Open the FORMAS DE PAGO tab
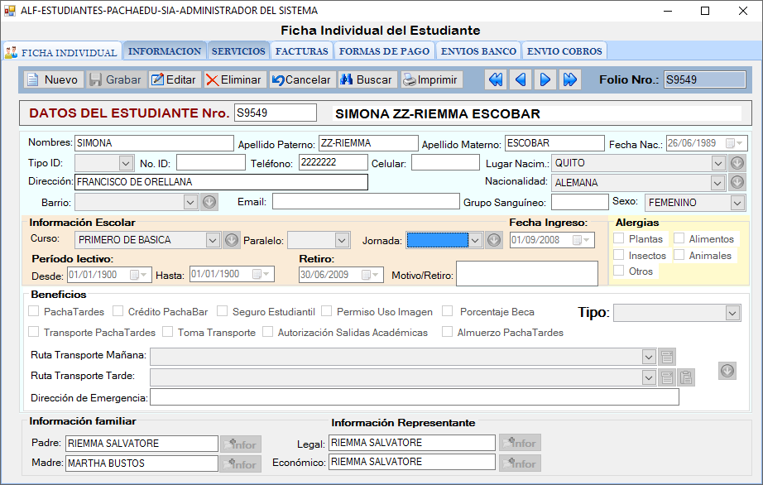The height and width of the screenshot is (485, 763). tap(385, 51)
